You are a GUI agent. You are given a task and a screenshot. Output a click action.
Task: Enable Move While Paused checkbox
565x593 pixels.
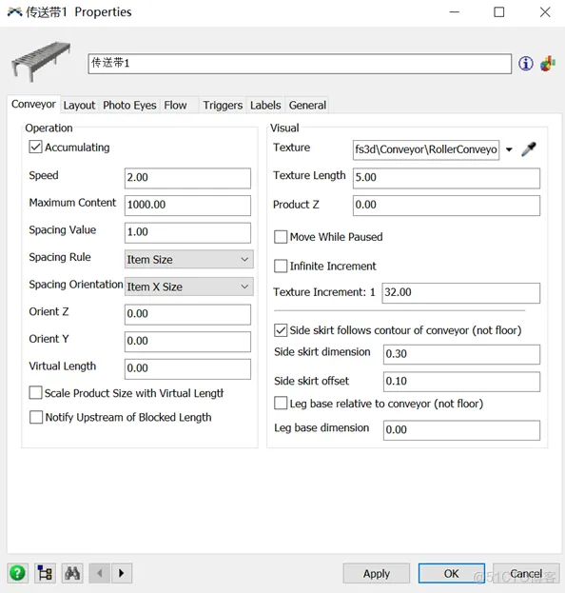click(281, 237)
